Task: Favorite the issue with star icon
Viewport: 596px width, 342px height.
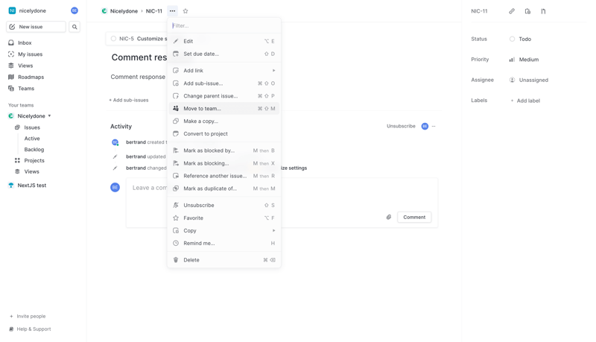Action: coord(186,11)
